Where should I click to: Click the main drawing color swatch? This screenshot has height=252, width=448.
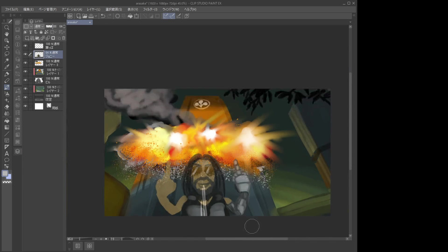5,174
